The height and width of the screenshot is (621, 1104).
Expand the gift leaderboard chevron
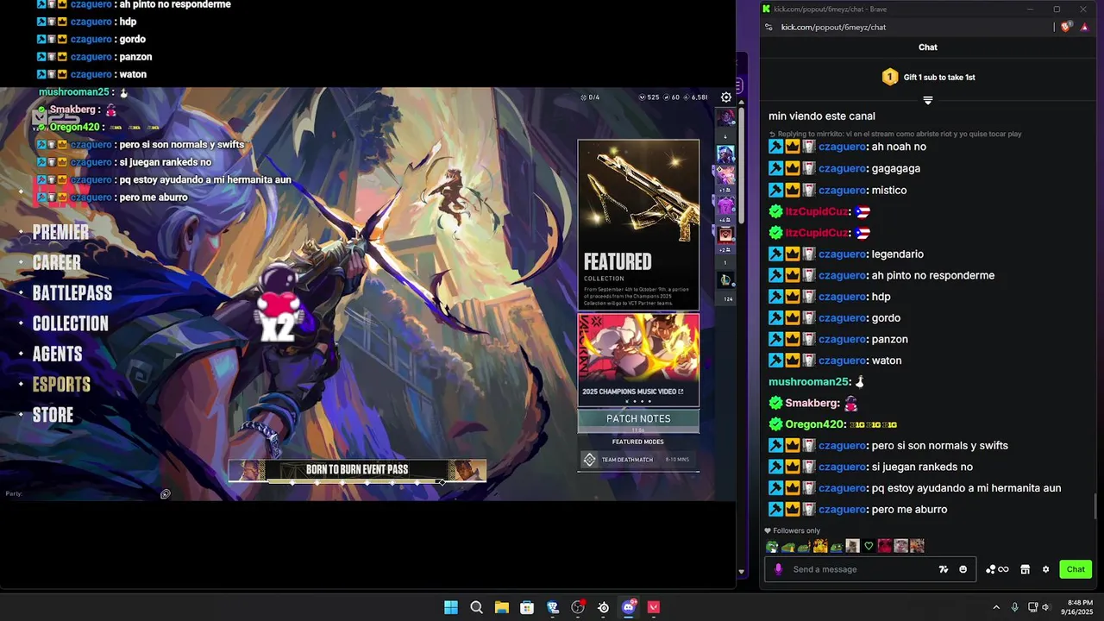pyautogui.click(x=928, y=101)
